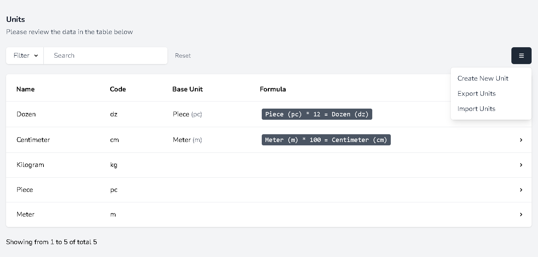Click the Formula column header
This screenshot has height=257, width=538.
(273, 89)
